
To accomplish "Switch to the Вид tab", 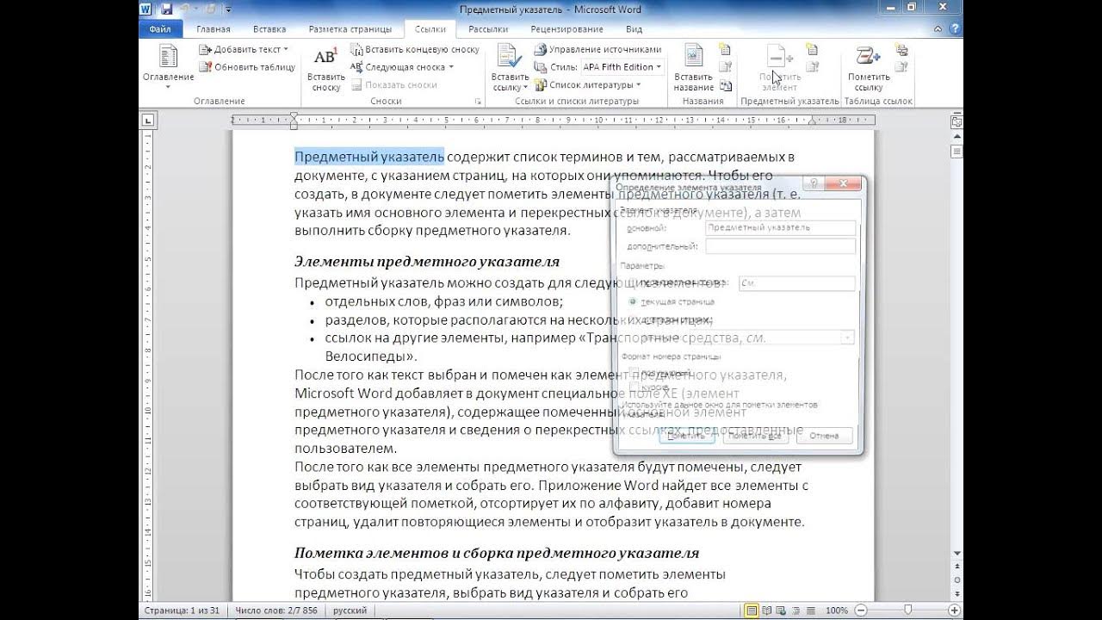I will (x=634, y=28).
